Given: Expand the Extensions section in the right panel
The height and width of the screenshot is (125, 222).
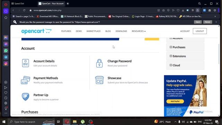Looking at the screenshot, I should tap(185, 56).
